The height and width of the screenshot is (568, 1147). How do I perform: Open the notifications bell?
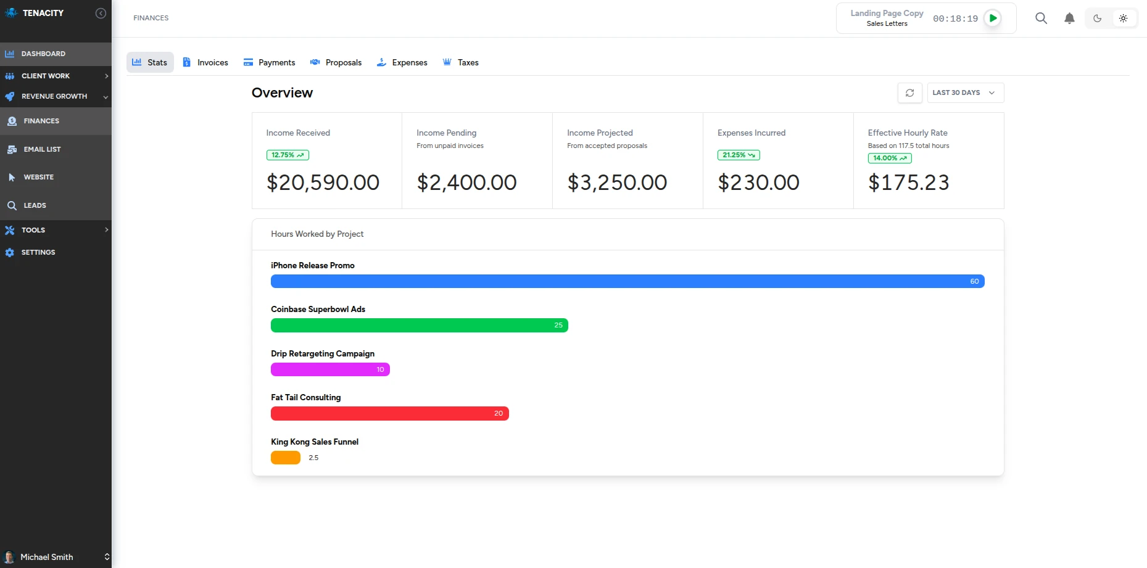coord(1069,19)
